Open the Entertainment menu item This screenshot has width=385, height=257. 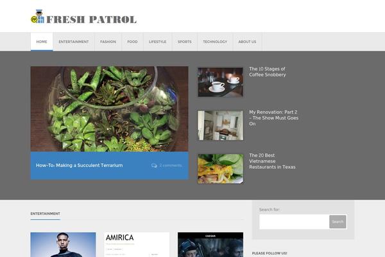[74, 42]
